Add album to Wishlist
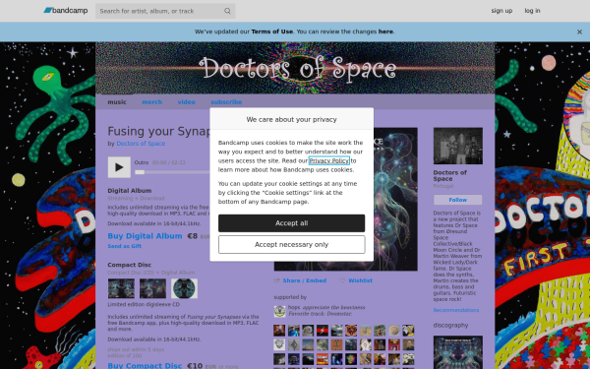Image resolution: width=590 pixels, height=369 pixels. [360, 280]
